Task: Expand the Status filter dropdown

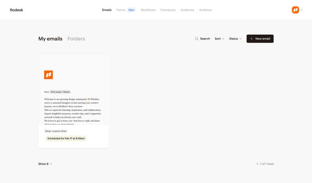Action: pyautogui.click(x=236, y=39)
